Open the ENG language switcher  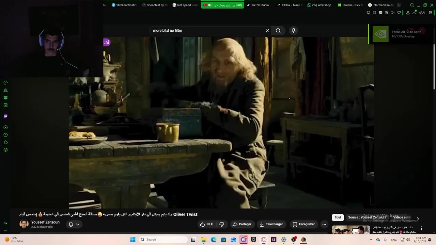(394, 240)
